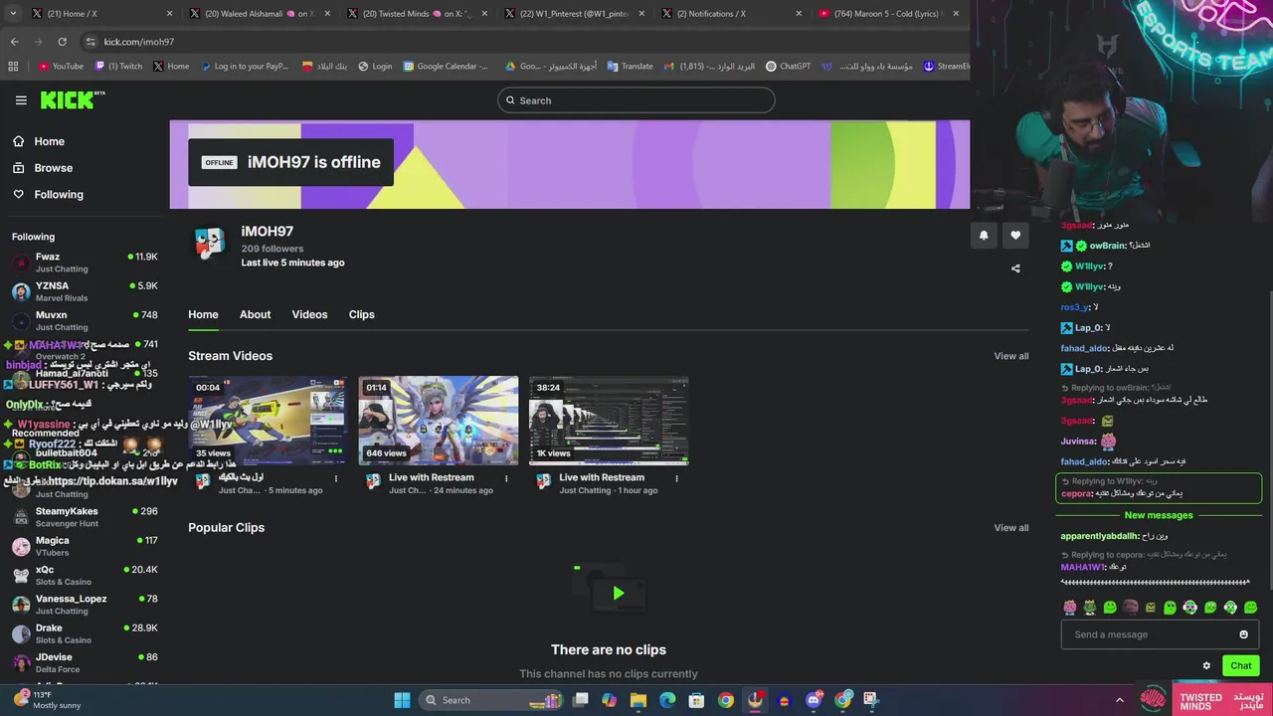Switch to the Videos tab

[309, 314]
